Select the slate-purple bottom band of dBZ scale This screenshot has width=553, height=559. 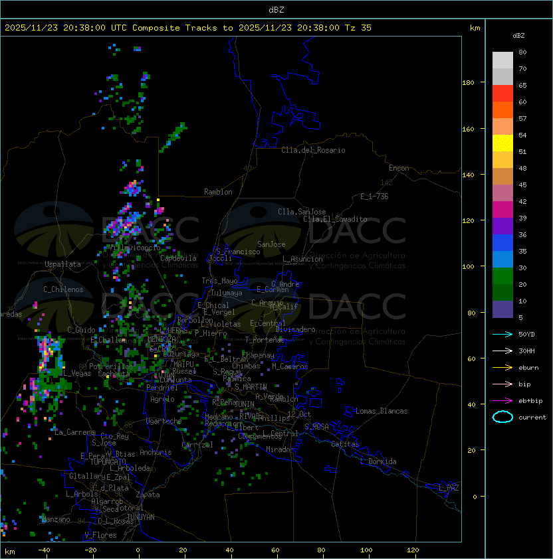tap(502, 309)
